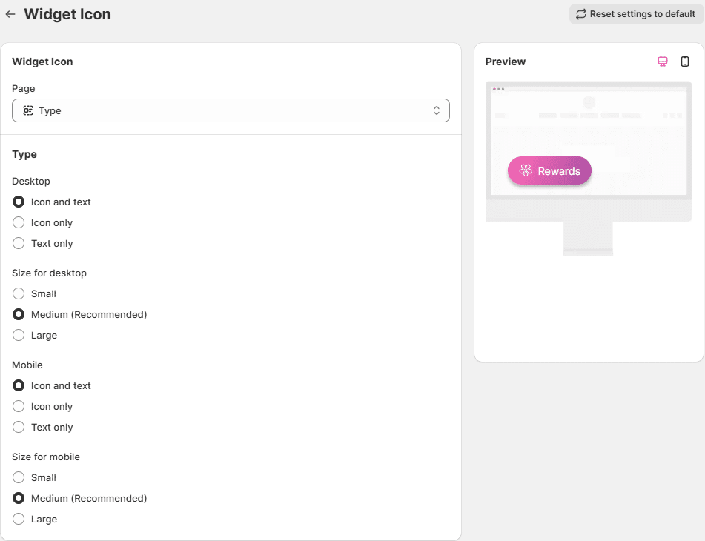This screenshot has width=705, height=541.
Task: Choose Large size for mobile
Action: click(x=19, y=519)
